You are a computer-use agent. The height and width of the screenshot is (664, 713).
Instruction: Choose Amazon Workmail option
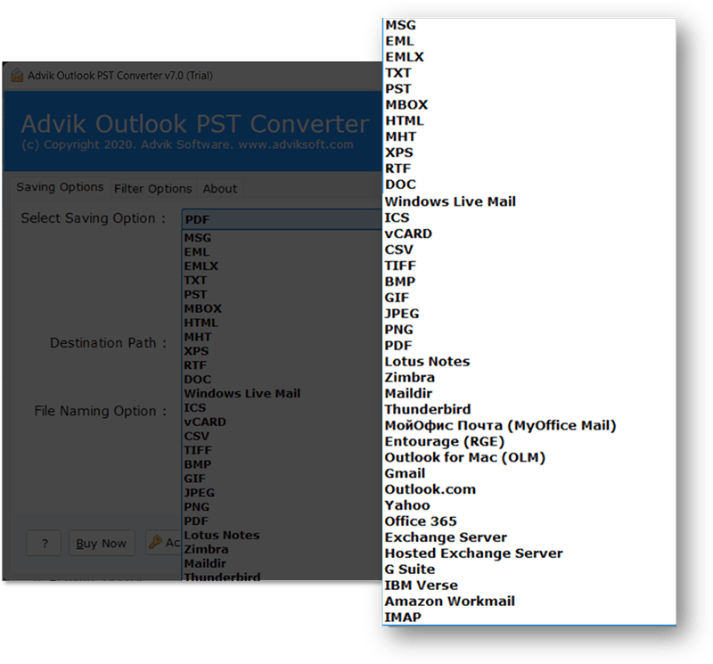pos(450,601)
